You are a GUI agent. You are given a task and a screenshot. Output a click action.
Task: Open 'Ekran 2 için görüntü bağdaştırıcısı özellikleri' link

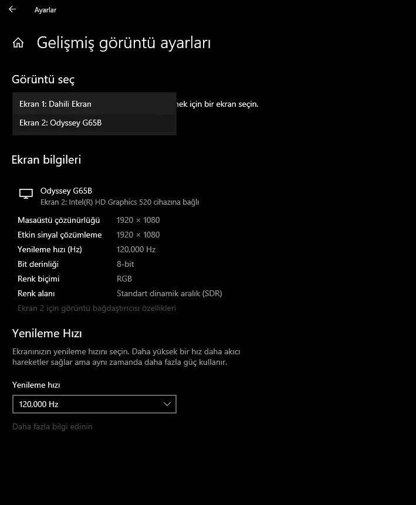pyautogui.click(x=97, y=308)
